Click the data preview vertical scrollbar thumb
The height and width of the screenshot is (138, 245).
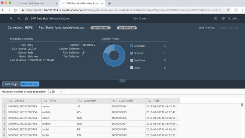tap(242, 105)
